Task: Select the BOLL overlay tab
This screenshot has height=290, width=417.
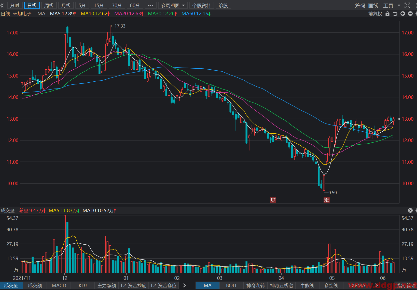Action: coord(231,286)
